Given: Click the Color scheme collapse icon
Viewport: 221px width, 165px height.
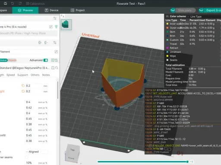Looking at the screenshot, I should point(167,16).
